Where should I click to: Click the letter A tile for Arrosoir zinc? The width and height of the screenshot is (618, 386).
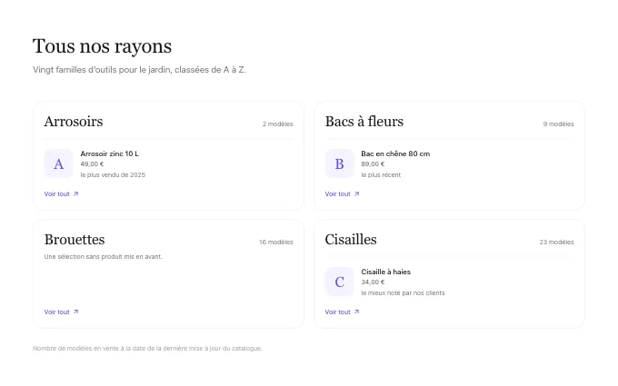(x=58, y=163)
